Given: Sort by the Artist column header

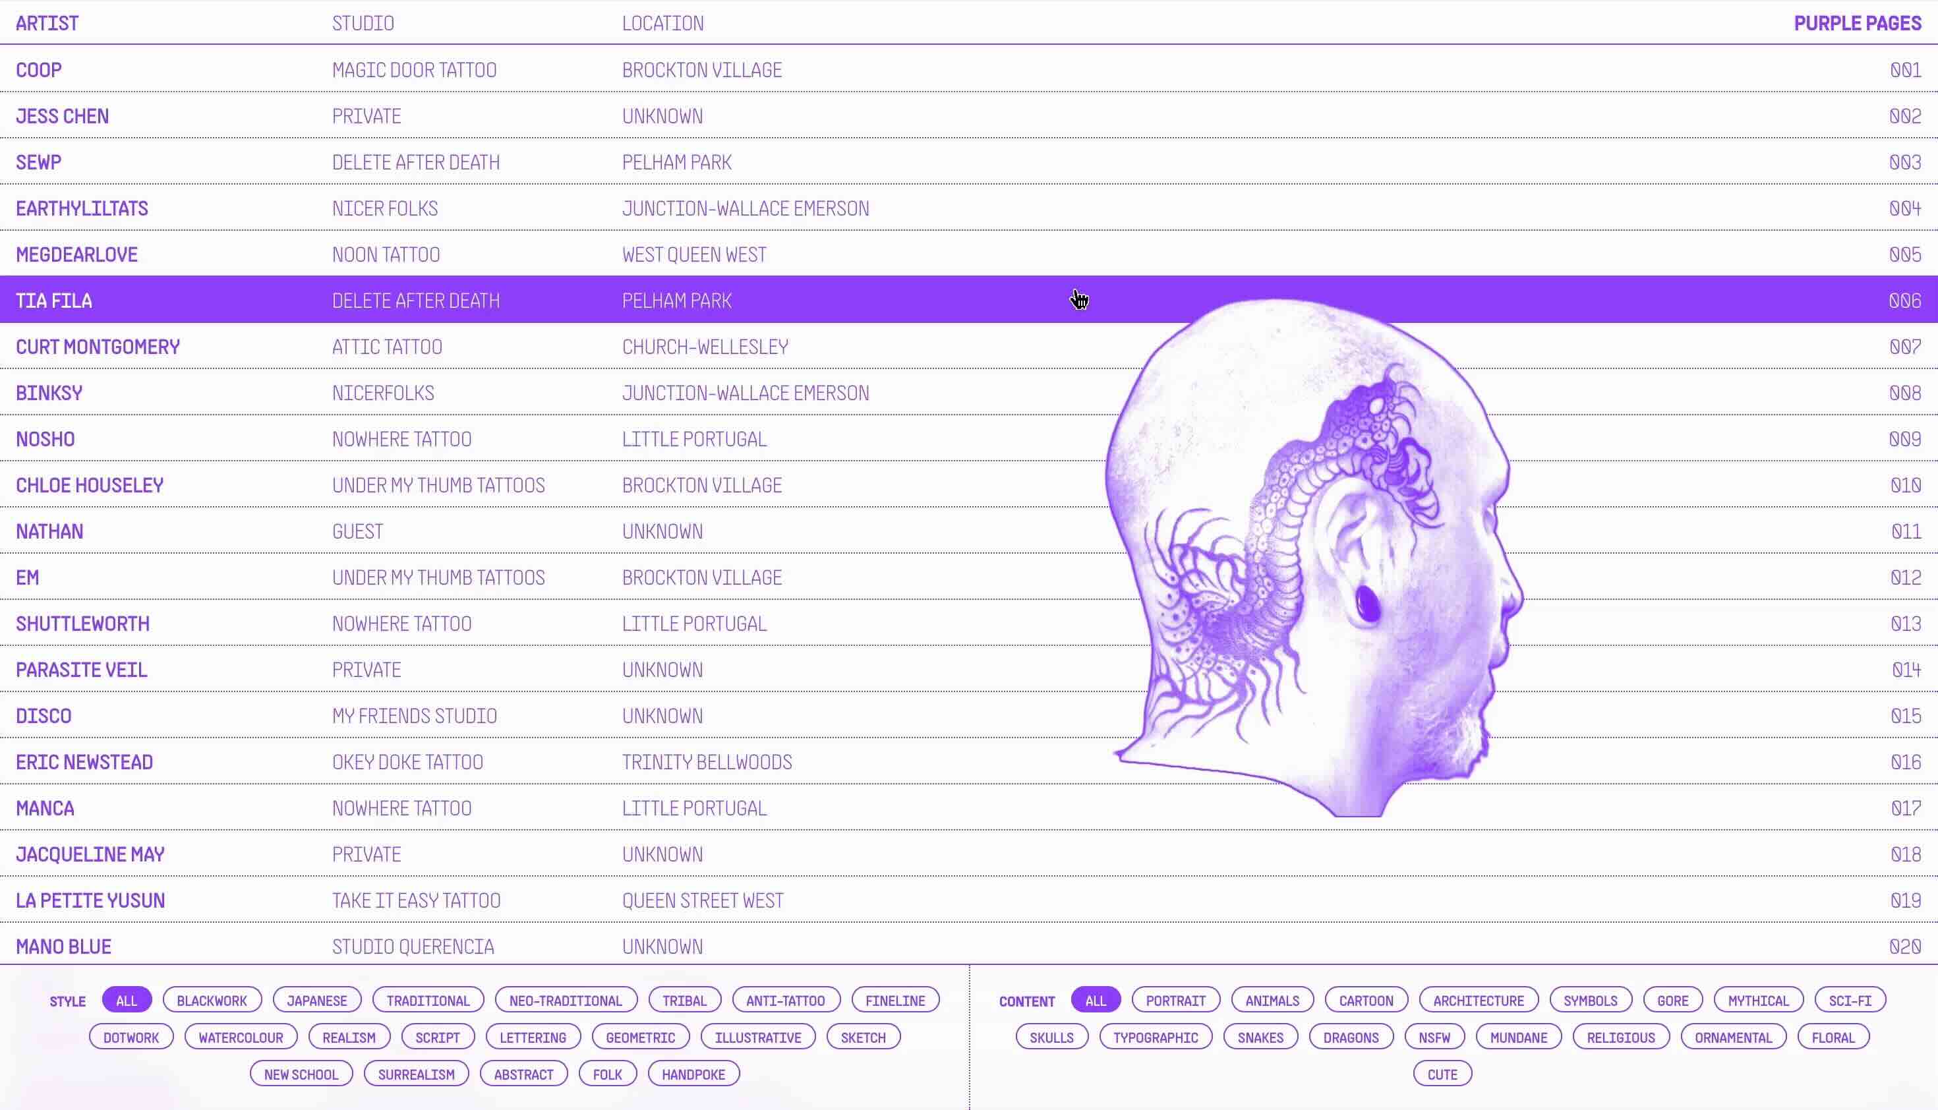Looking at the screenshot, I should (47, 23).
